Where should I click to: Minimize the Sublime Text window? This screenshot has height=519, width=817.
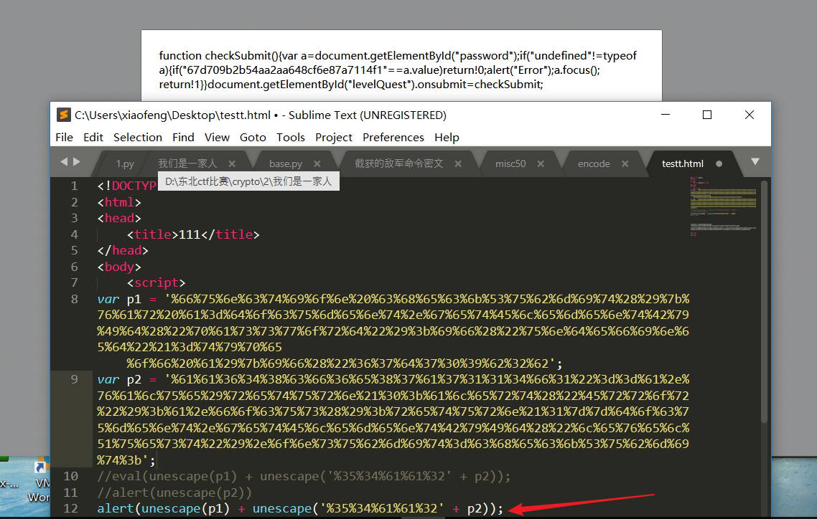click(666, 115)
